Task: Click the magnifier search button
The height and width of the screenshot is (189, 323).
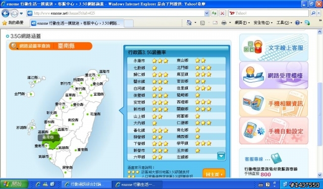Action: pyautogui.click(x=313, y=14)
